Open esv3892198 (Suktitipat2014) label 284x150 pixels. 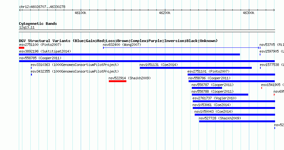[45, 51]
